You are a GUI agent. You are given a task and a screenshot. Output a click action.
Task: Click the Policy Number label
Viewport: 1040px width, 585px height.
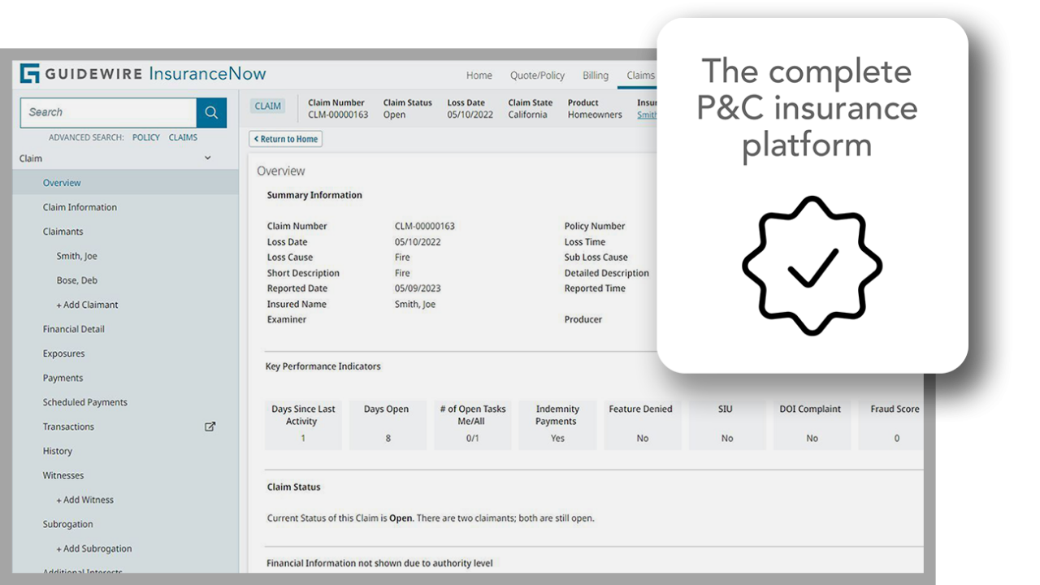point(595,226)
